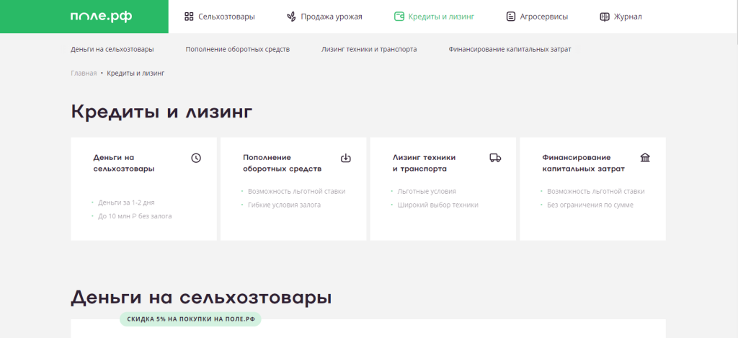Click the document icon beside Агросервисы

tap(511, 17)
